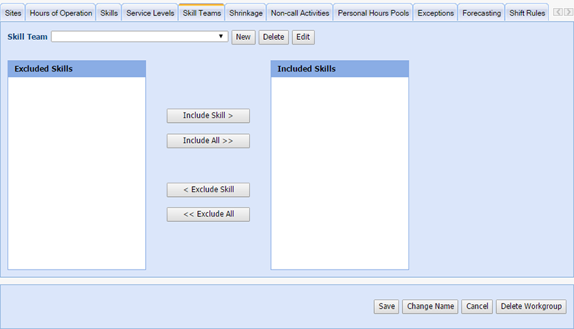Click the Change Name button
Viewport: 574px width, 329px height.
click(430, 307)
